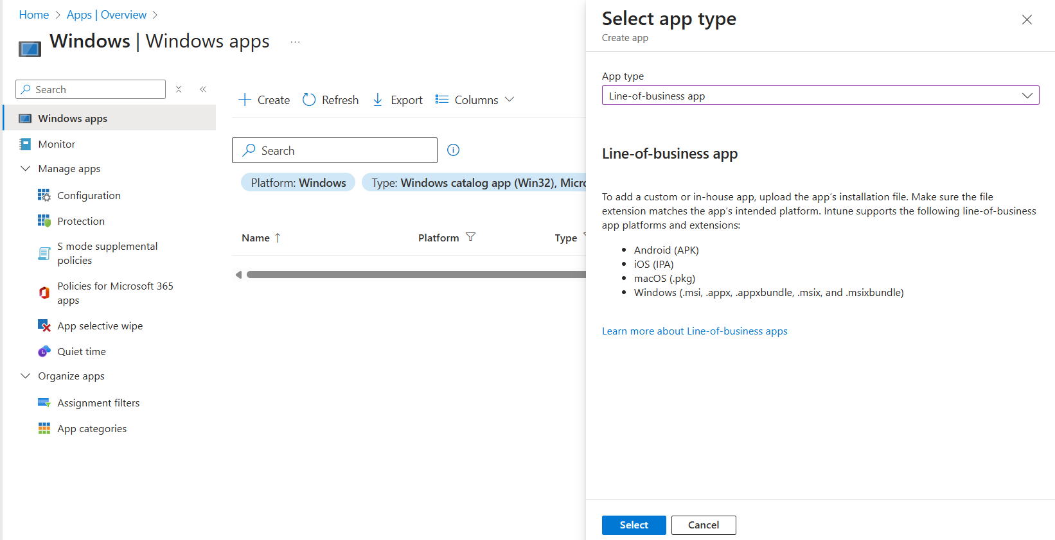Open App categories

[92, 428]
